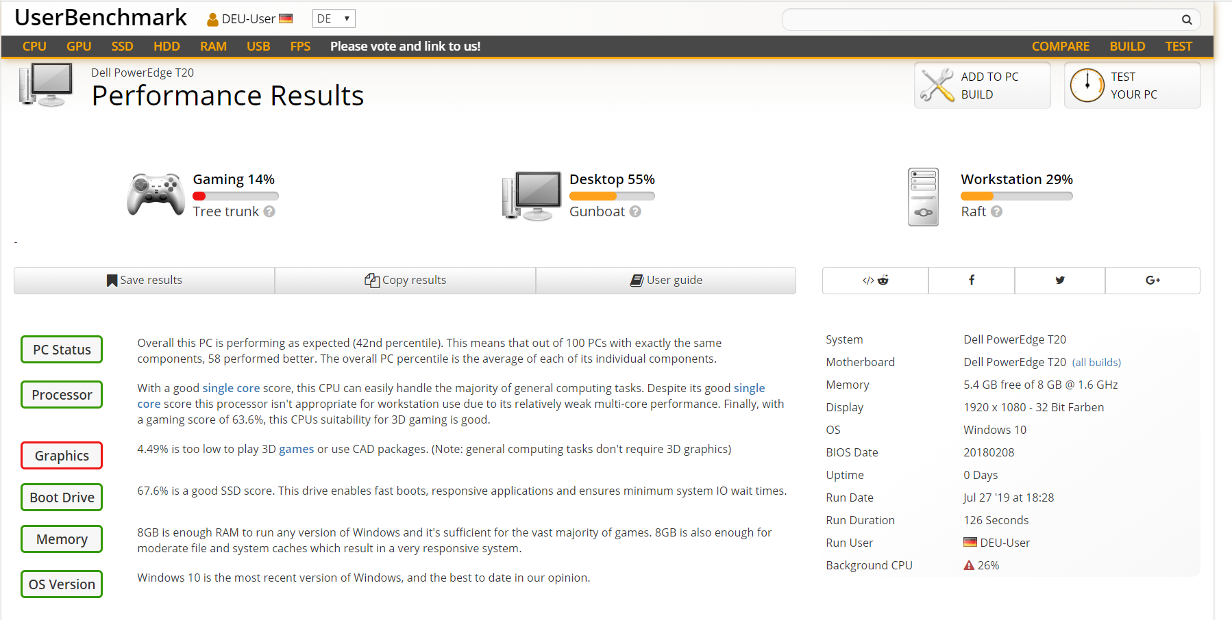Go to BUILD page
1232x620 pixels.
1127,47
